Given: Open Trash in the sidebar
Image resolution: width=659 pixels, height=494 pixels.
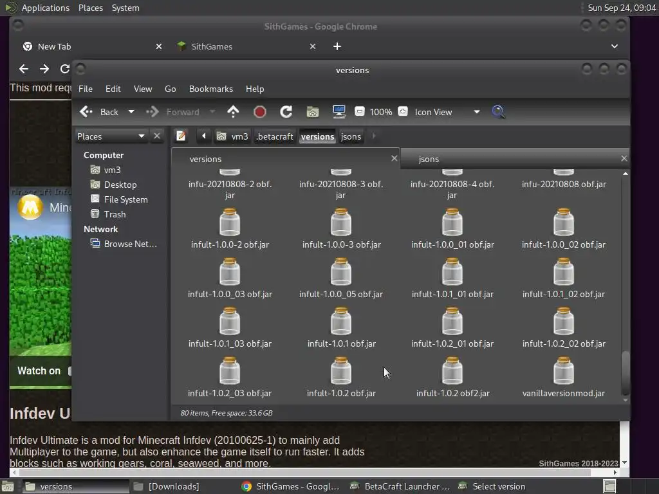Looking at the screenshot, I should pos(115,214).
